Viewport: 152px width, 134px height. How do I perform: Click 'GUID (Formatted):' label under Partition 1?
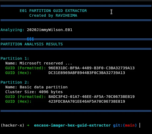[x=26, y=68]
